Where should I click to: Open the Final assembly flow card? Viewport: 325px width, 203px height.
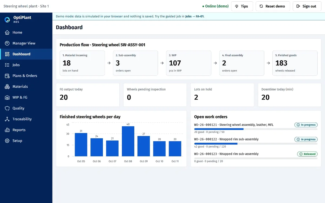tap(242, 63)
